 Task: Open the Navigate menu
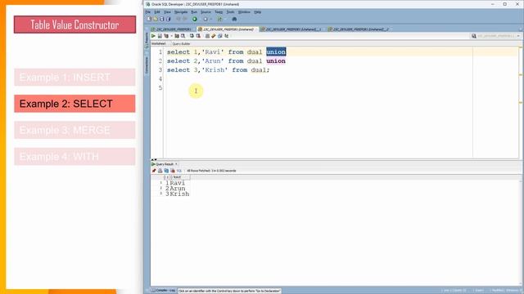click(181, 12)
